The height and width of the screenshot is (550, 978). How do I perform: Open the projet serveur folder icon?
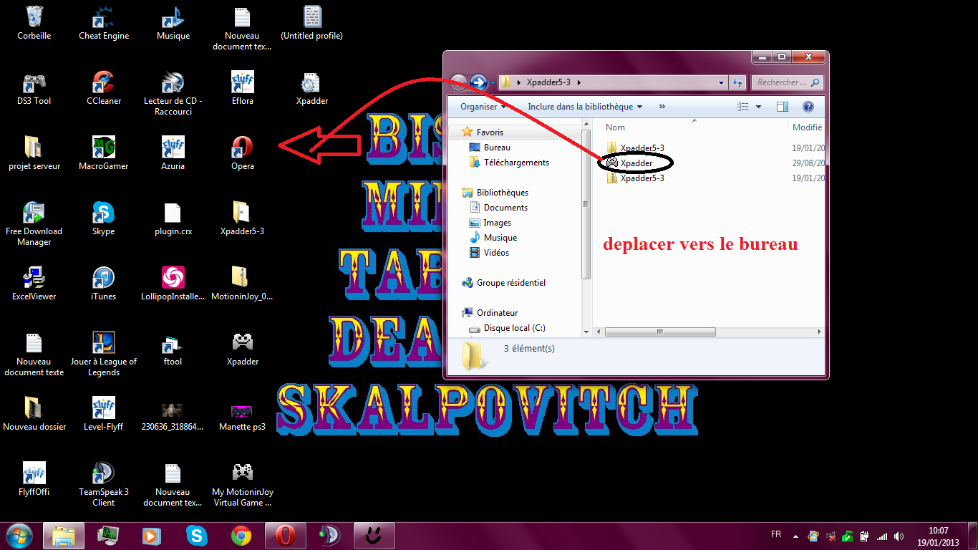click(x=34, y=154)
